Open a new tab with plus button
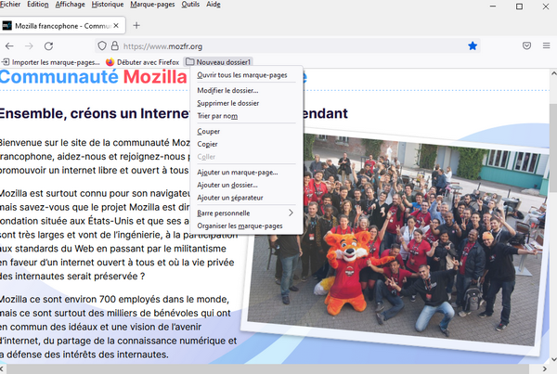 pyautogui.click(x=136, y=26)
